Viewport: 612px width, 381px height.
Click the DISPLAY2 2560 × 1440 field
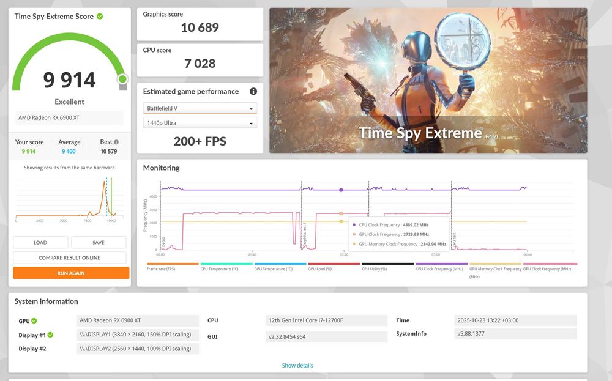pos(138,349)
